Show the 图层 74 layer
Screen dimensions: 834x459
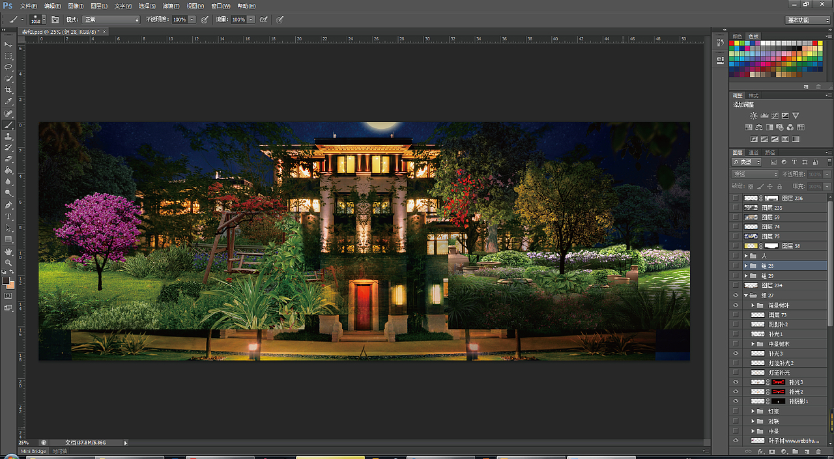736,227
